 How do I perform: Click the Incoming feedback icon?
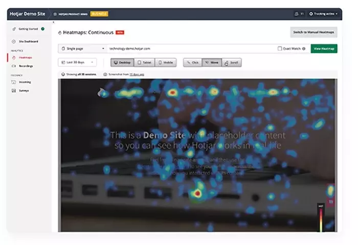pos(14,82)
